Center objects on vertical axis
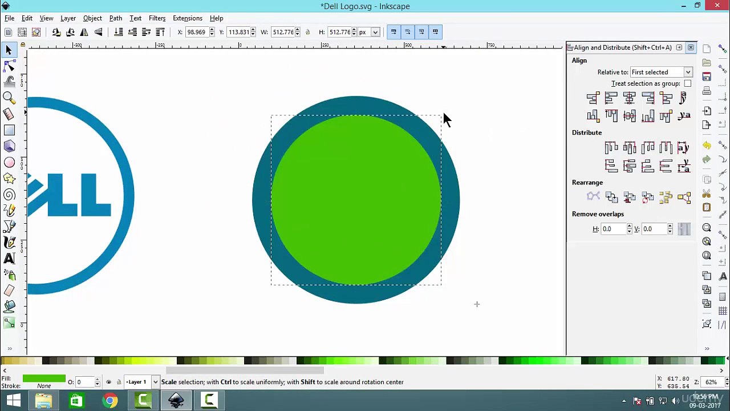The image size is (730, 411). coord(630,98)
